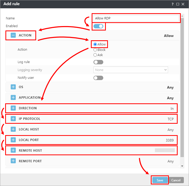
Task: Expand the DIRECTION section plus icon
Action: click(x=13, y=108)
